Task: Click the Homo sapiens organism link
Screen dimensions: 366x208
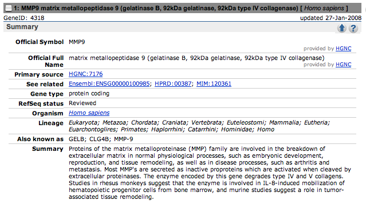Action: pyautogui.click(x=89, y=113)
